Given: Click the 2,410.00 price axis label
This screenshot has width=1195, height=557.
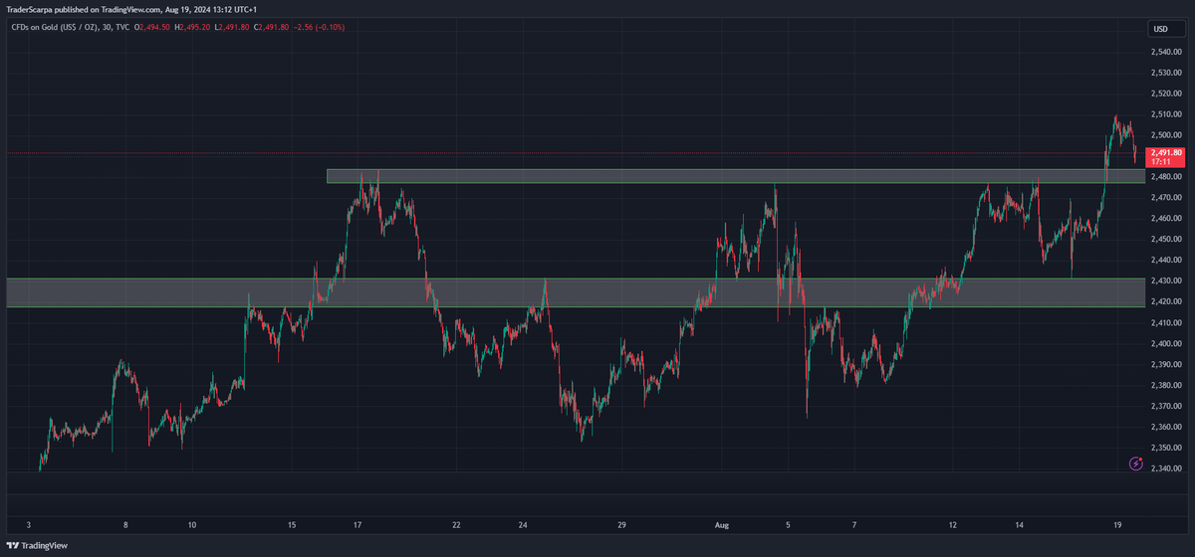Looking at the screenshot, I should click(1165, 322).
